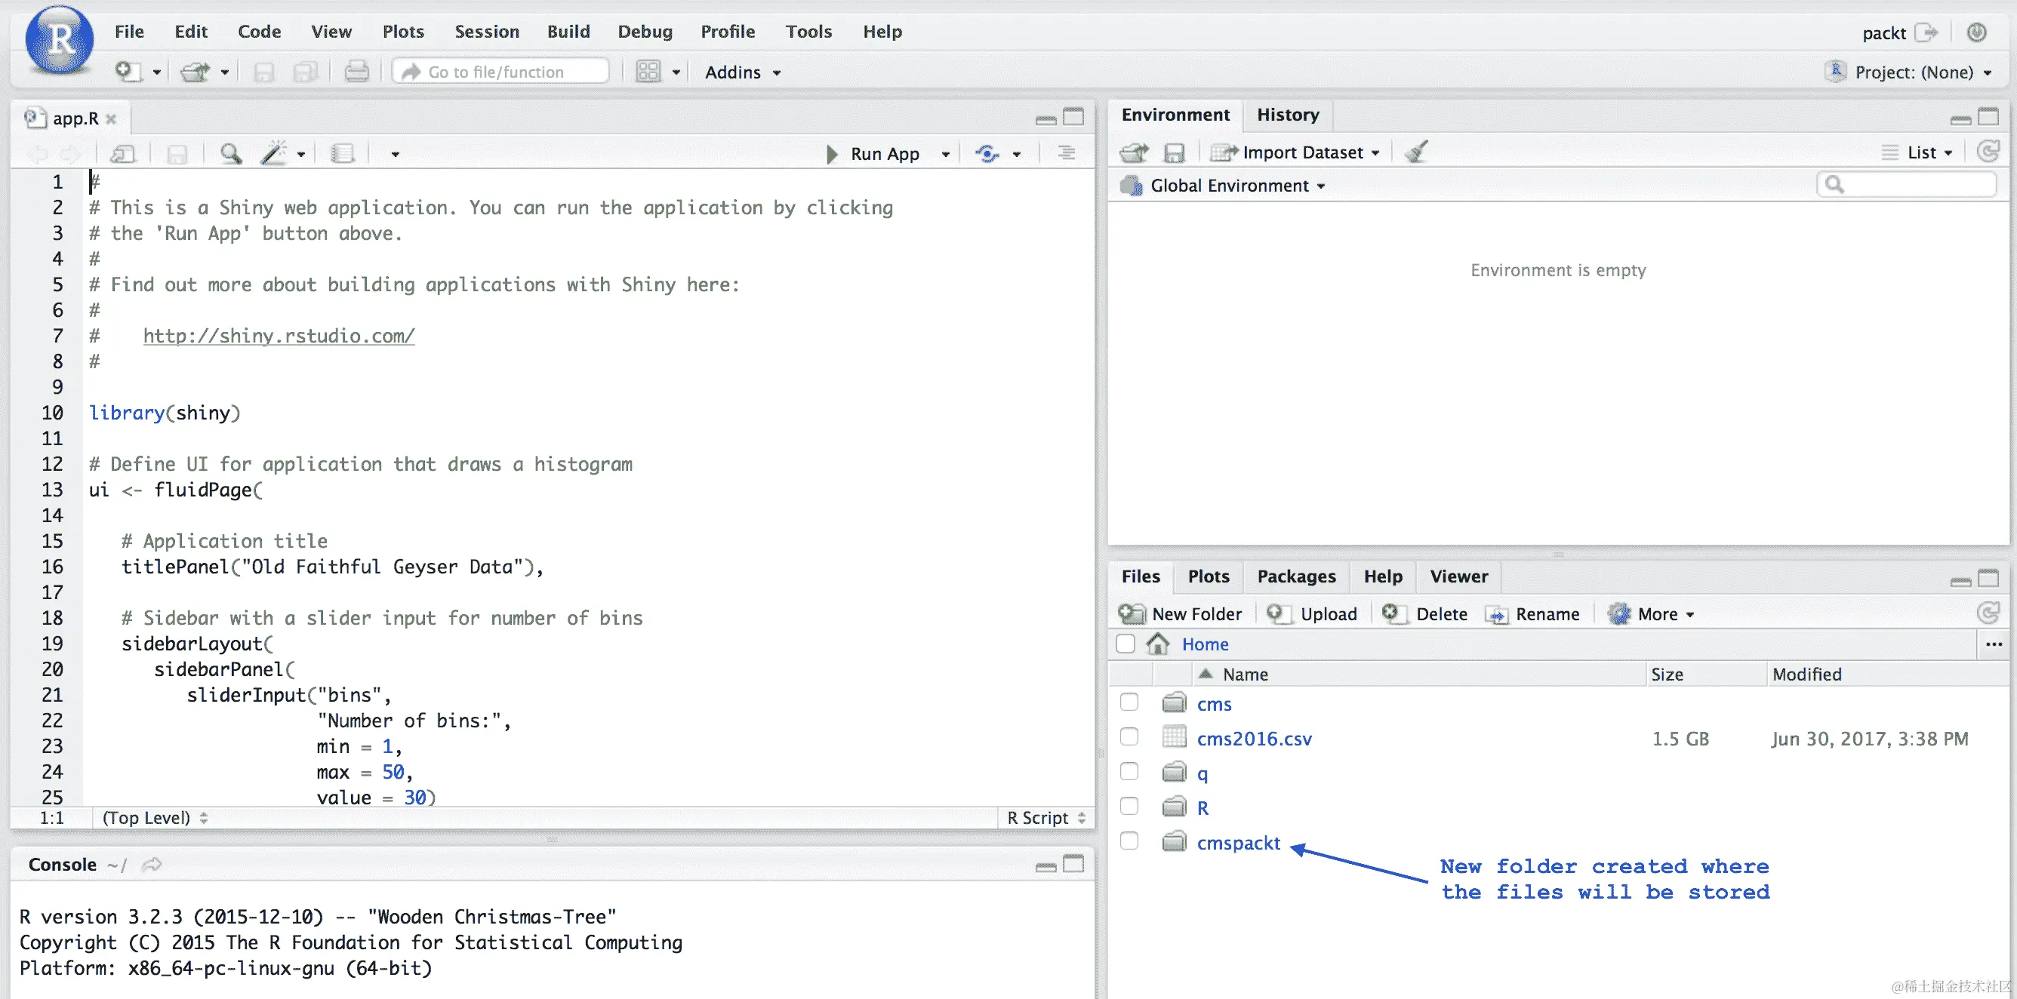This screenshot has height=999, width=2017.
Task: Check the checkbox next to cms2016.csv
Action: (x=1129, y=737)
